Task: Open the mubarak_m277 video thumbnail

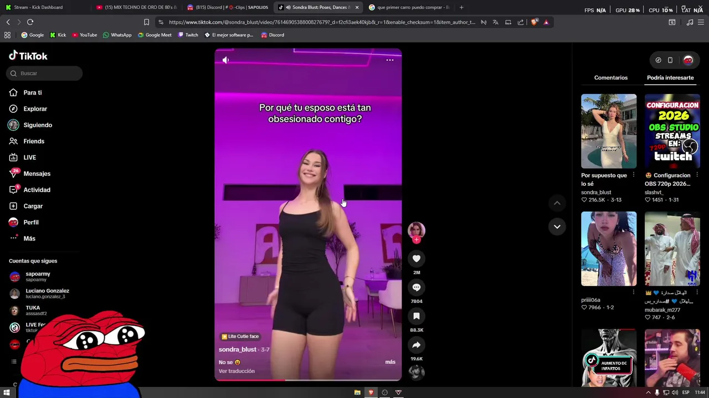Action: click(672, 249)
